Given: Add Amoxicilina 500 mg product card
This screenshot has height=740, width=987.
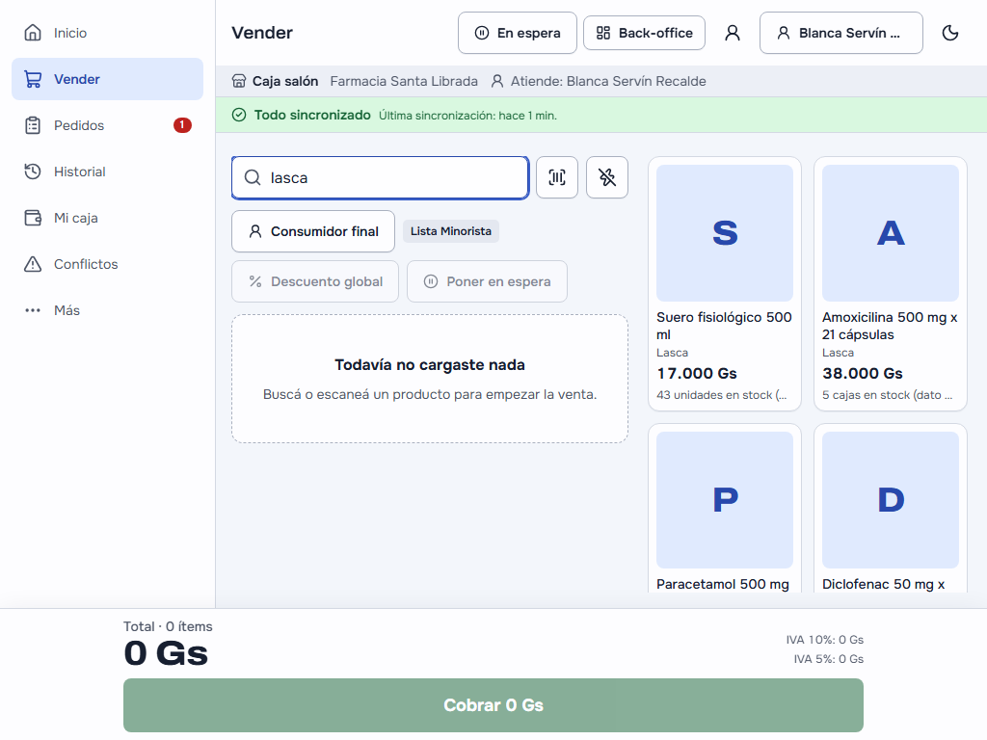Looking at the screenshot, I should click(x=890, y=284).
